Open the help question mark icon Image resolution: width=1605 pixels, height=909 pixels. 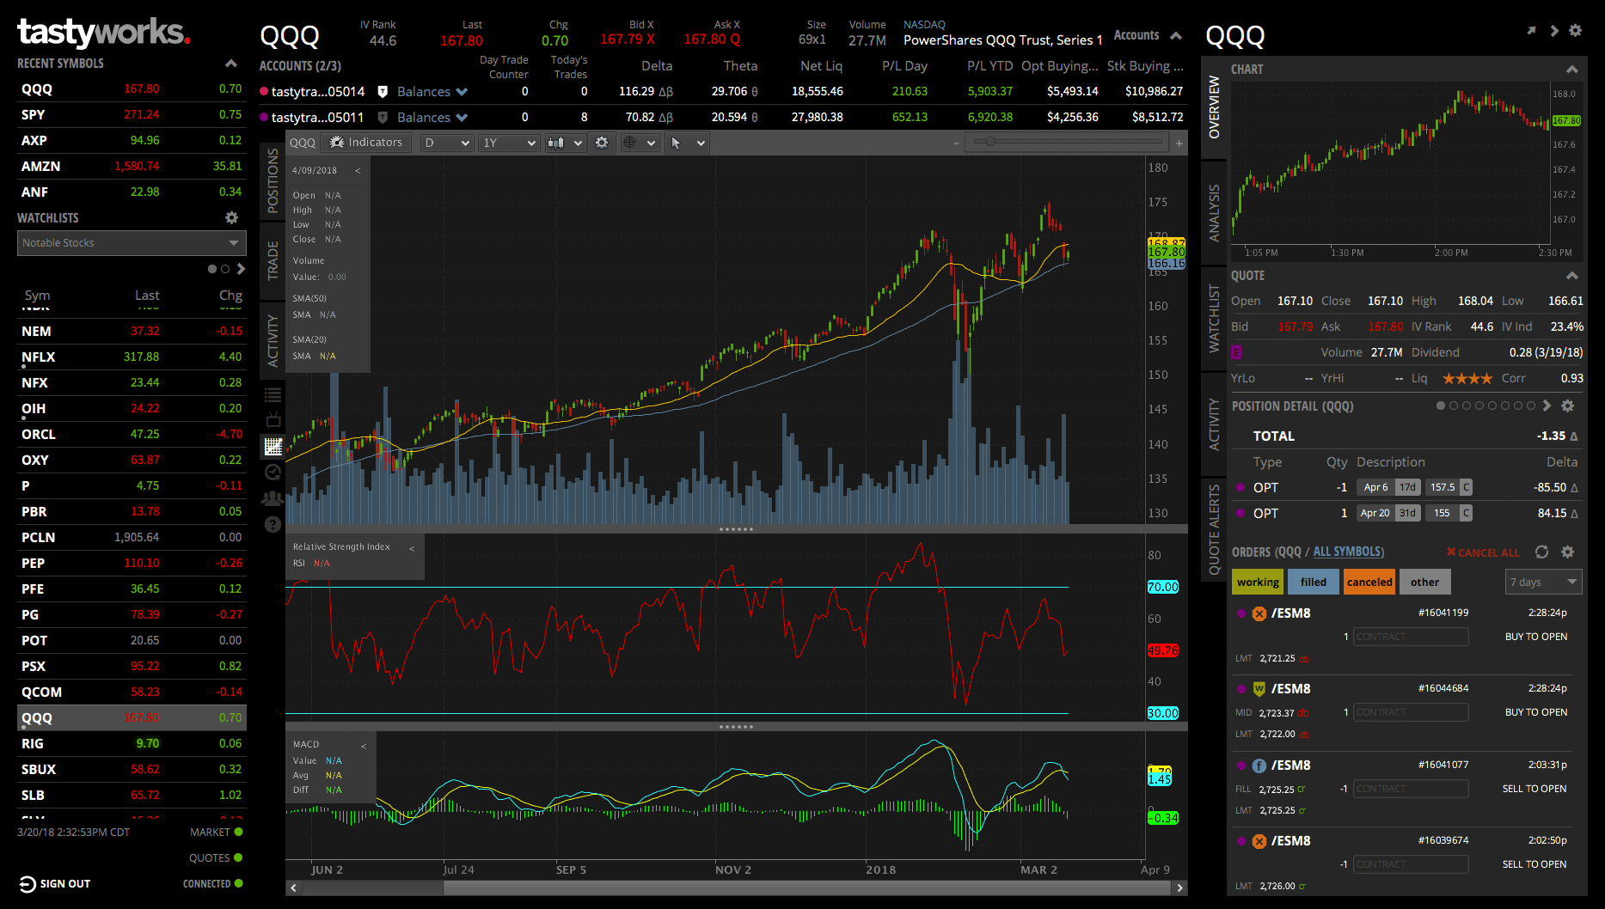pyautogui.click(x=273, y=524)
